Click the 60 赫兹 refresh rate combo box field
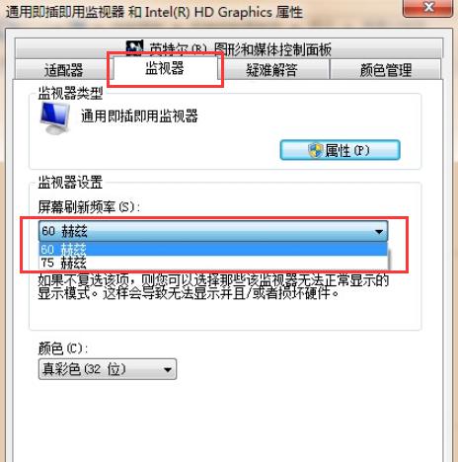 coord(213,232)
